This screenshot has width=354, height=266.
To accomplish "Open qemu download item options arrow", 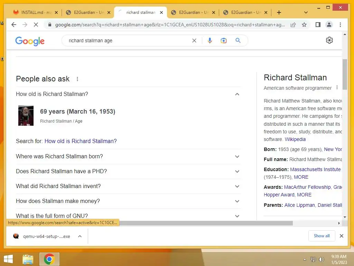I will tap(80, 236).
